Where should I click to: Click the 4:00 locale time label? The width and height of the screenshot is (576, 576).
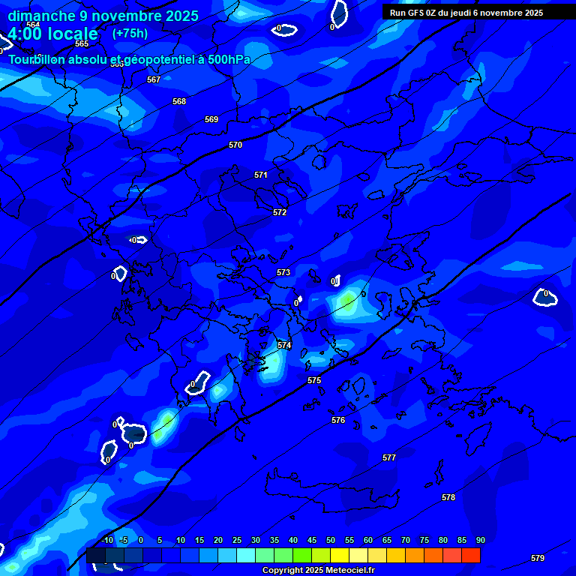(x=52, y=34)
